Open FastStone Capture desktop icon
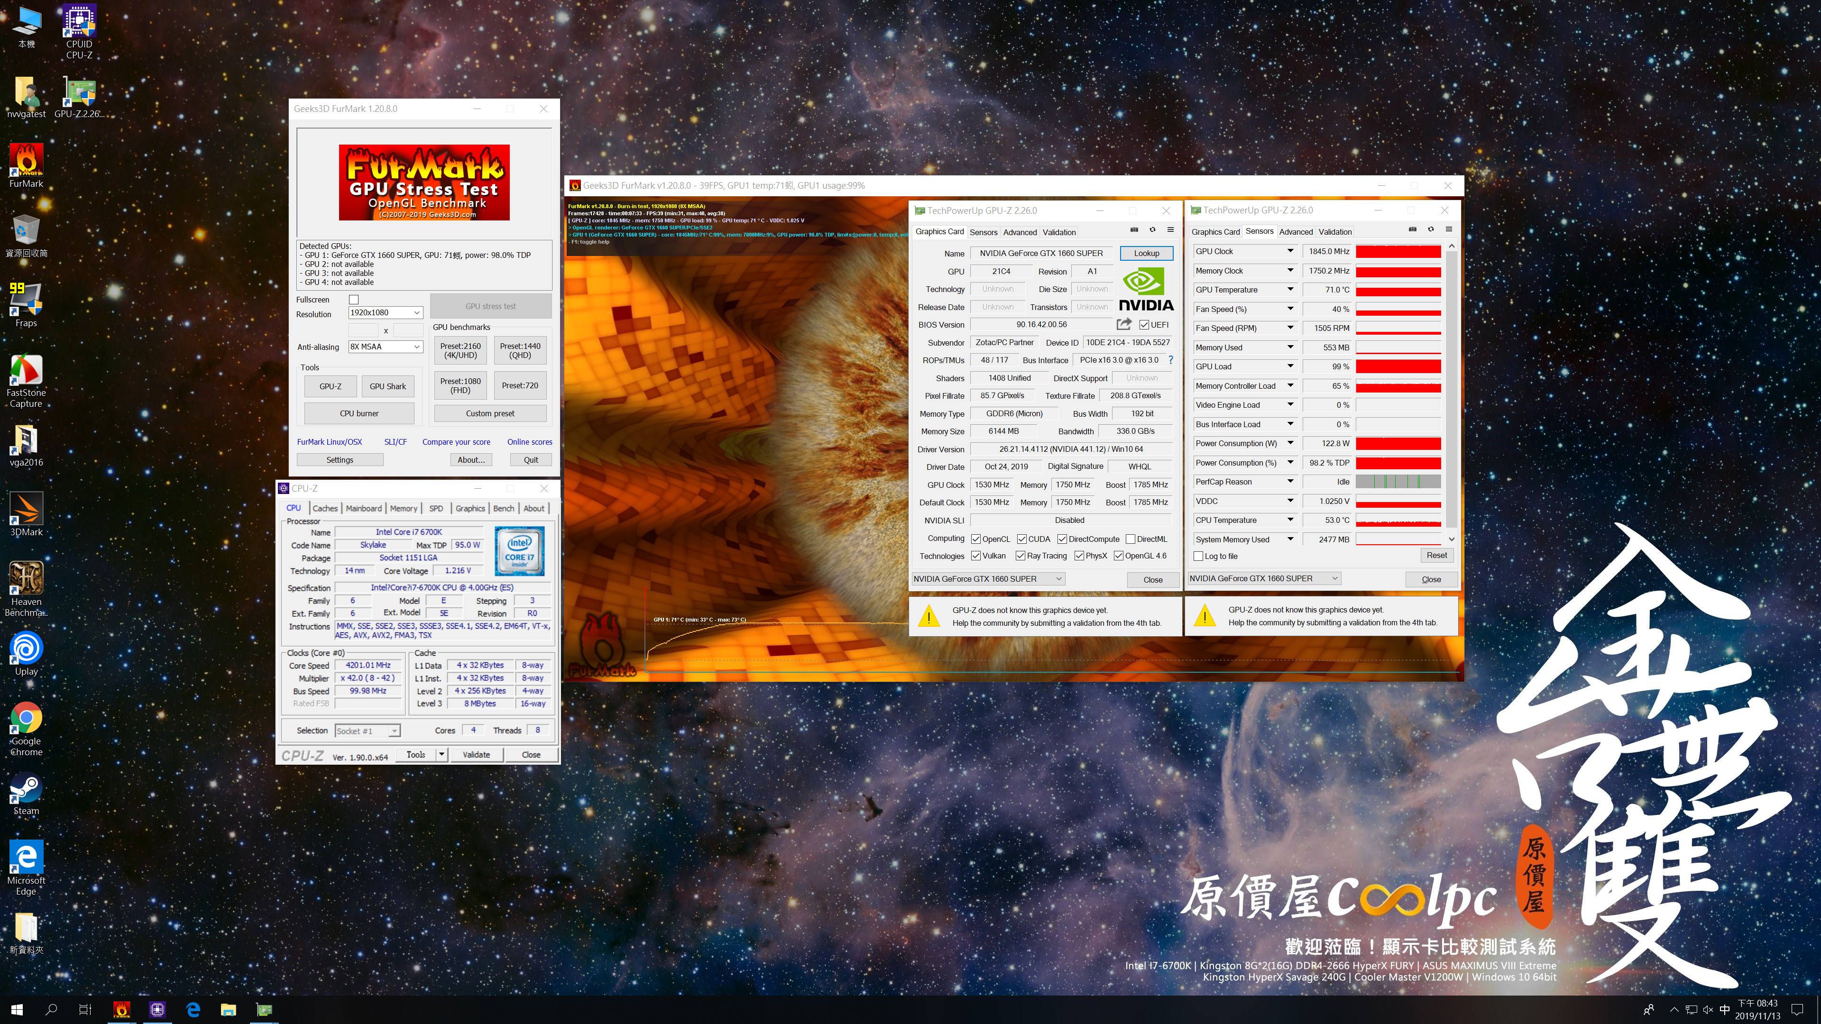 pyautogui.click(x=26, y=380)
